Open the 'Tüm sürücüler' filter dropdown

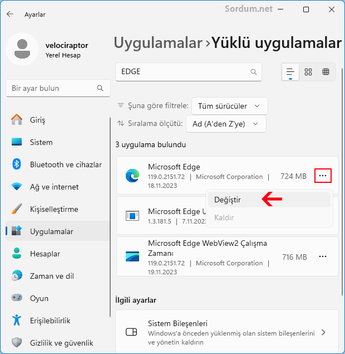(230, 106)
